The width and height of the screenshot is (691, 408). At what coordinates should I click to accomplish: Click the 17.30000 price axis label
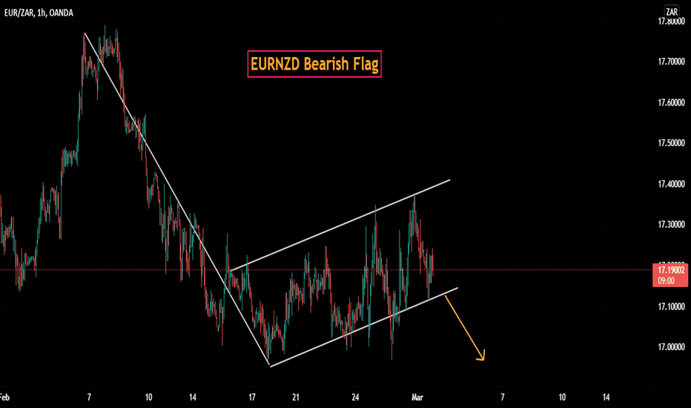pyautogui.click(x=671, y=225)
